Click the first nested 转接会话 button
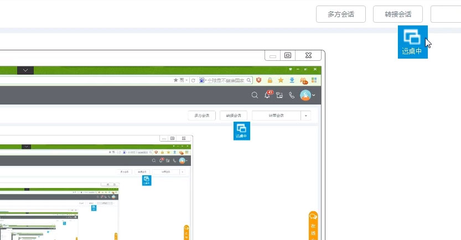 pyautogui.click(x=234, y=116)
